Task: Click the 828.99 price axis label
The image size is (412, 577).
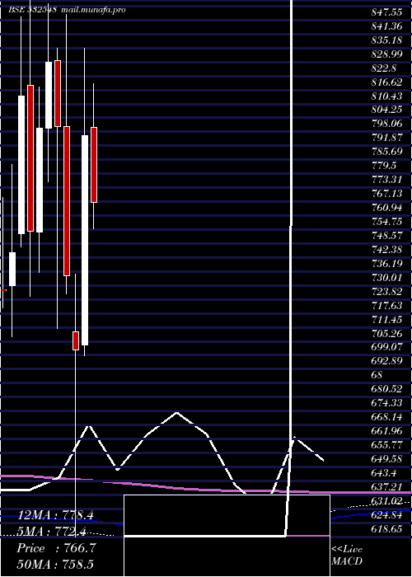Action: pos(386,54)
